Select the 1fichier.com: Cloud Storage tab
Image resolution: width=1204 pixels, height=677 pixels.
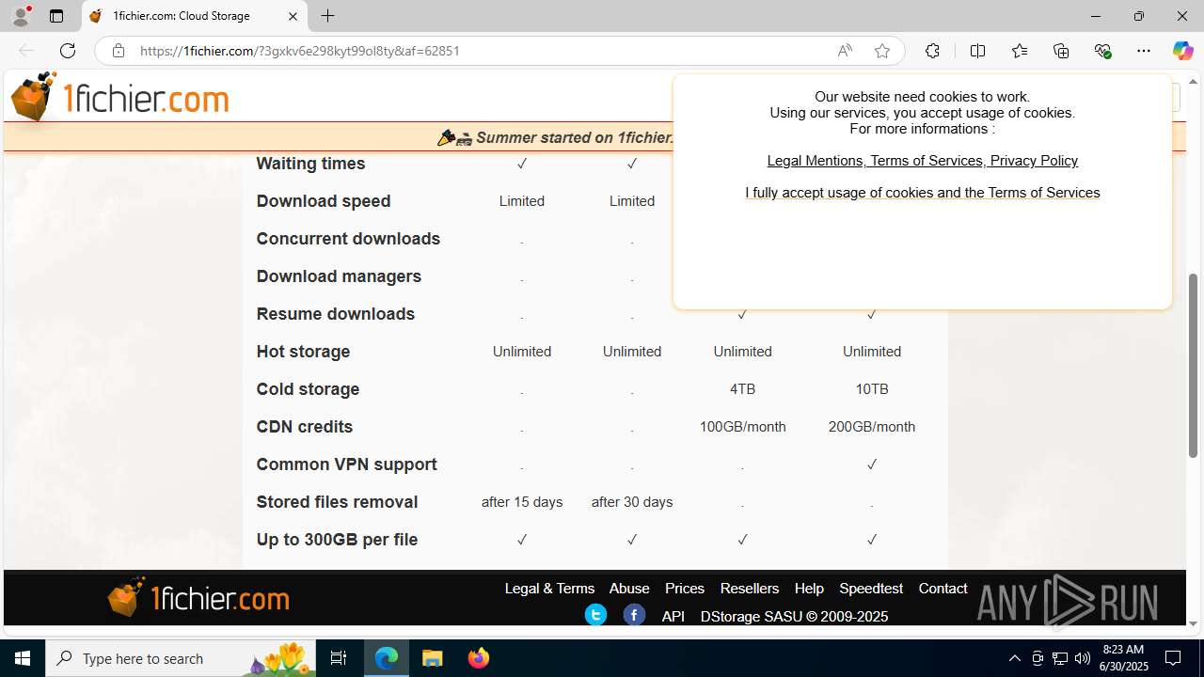[194, 16]
